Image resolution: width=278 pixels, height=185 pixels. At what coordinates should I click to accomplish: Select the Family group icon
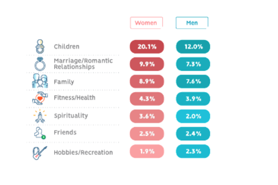tap(39, 81)
